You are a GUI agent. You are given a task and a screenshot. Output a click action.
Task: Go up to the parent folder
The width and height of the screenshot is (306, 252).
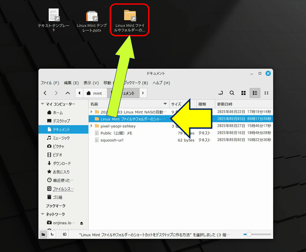(x=68, y=93)
